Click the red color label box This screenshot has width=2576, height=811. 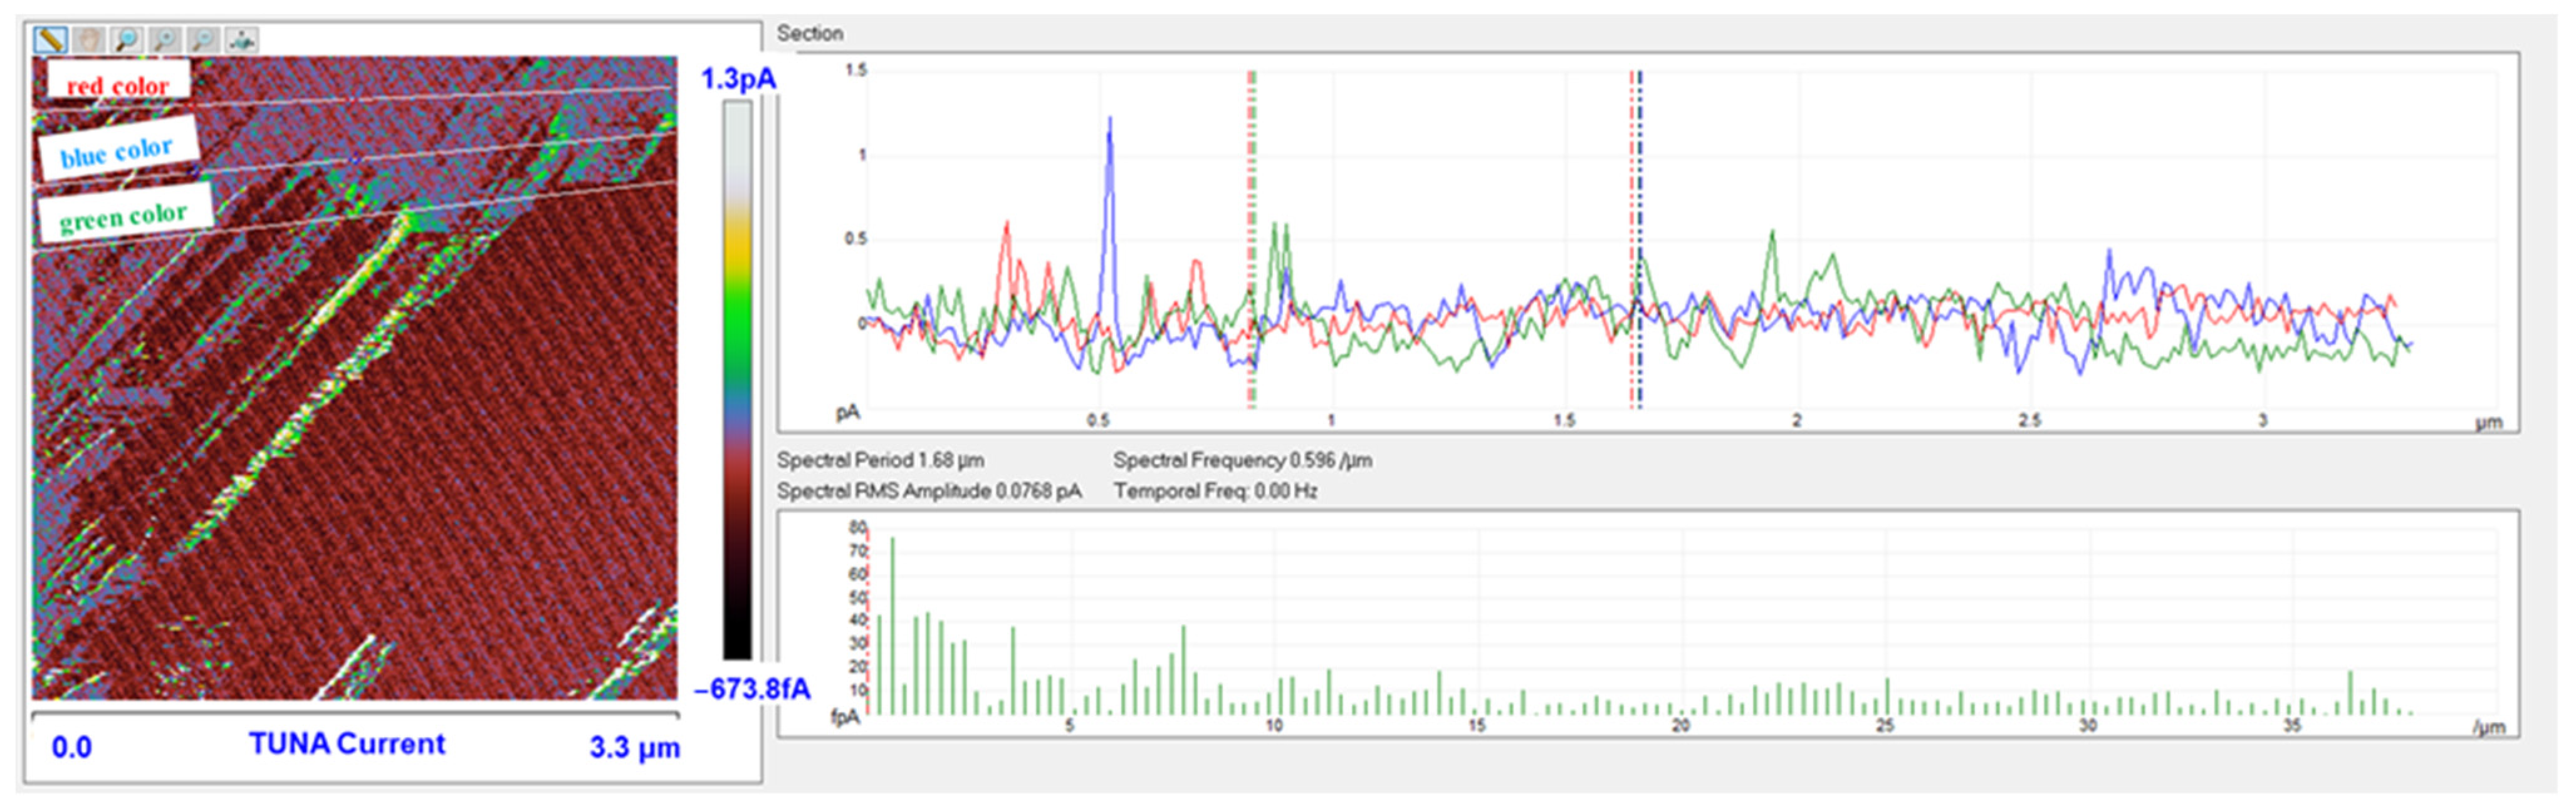point(118,83)
